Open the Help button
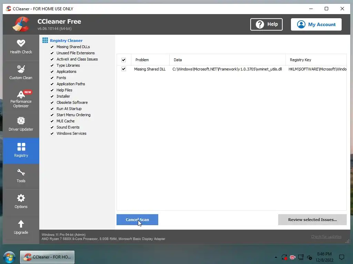 tap(266, 24)
